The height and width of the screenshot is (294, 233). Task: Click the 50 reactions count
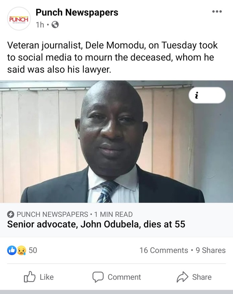[x=33, y=250]
